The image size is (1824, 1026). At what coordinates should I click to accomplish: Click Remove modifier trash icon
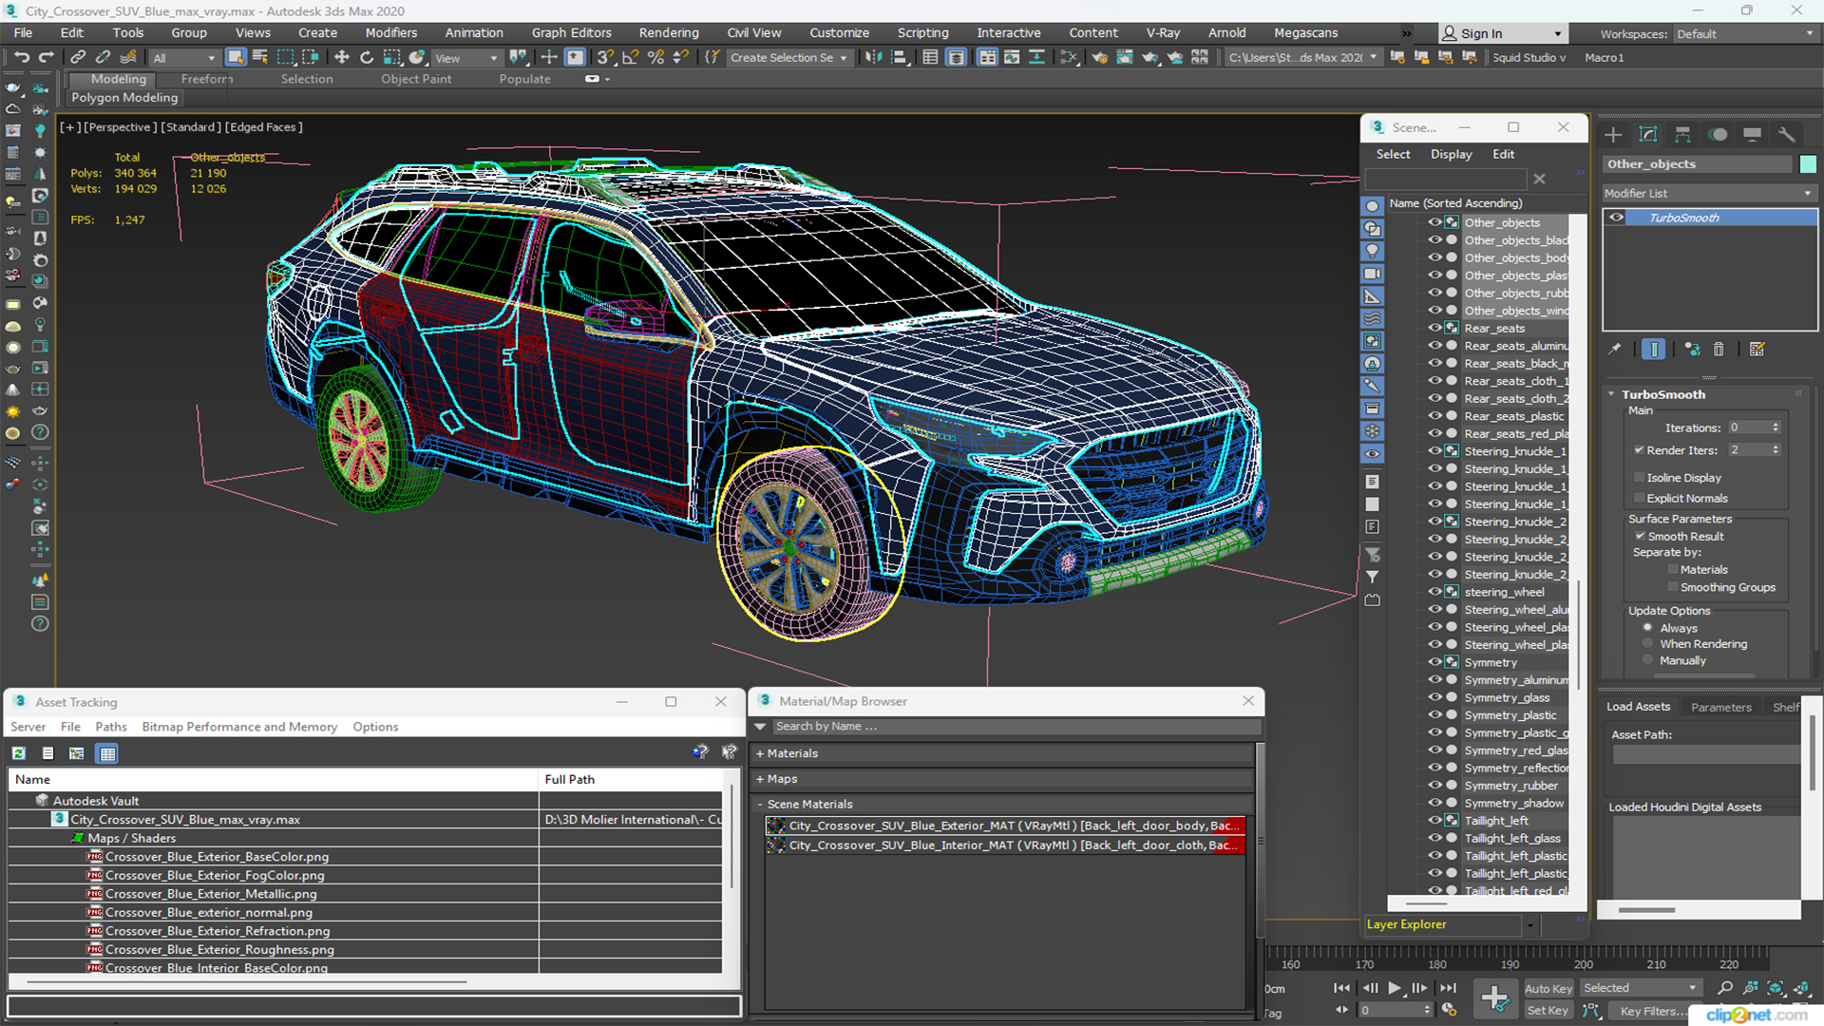coord(1719,350)
